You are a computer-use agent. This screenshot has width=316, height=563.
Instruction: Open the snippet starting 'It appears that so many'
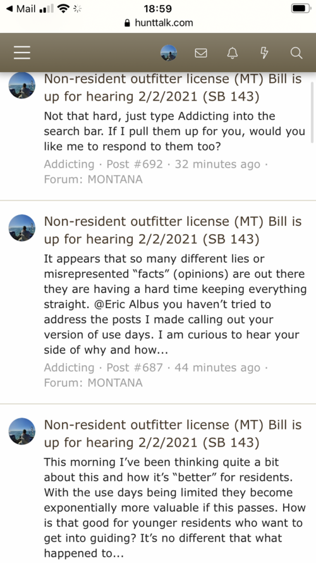tap(175, 304)
